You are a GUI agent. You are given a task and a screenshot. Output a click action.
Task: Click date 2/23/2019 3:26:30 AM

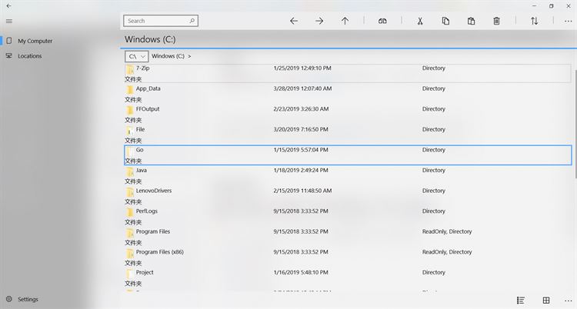click(x=301, y=109)
